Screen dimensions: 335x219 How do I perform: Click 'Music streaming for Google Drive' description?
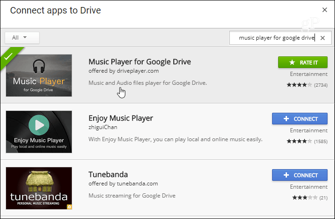(x=132, y=196)
